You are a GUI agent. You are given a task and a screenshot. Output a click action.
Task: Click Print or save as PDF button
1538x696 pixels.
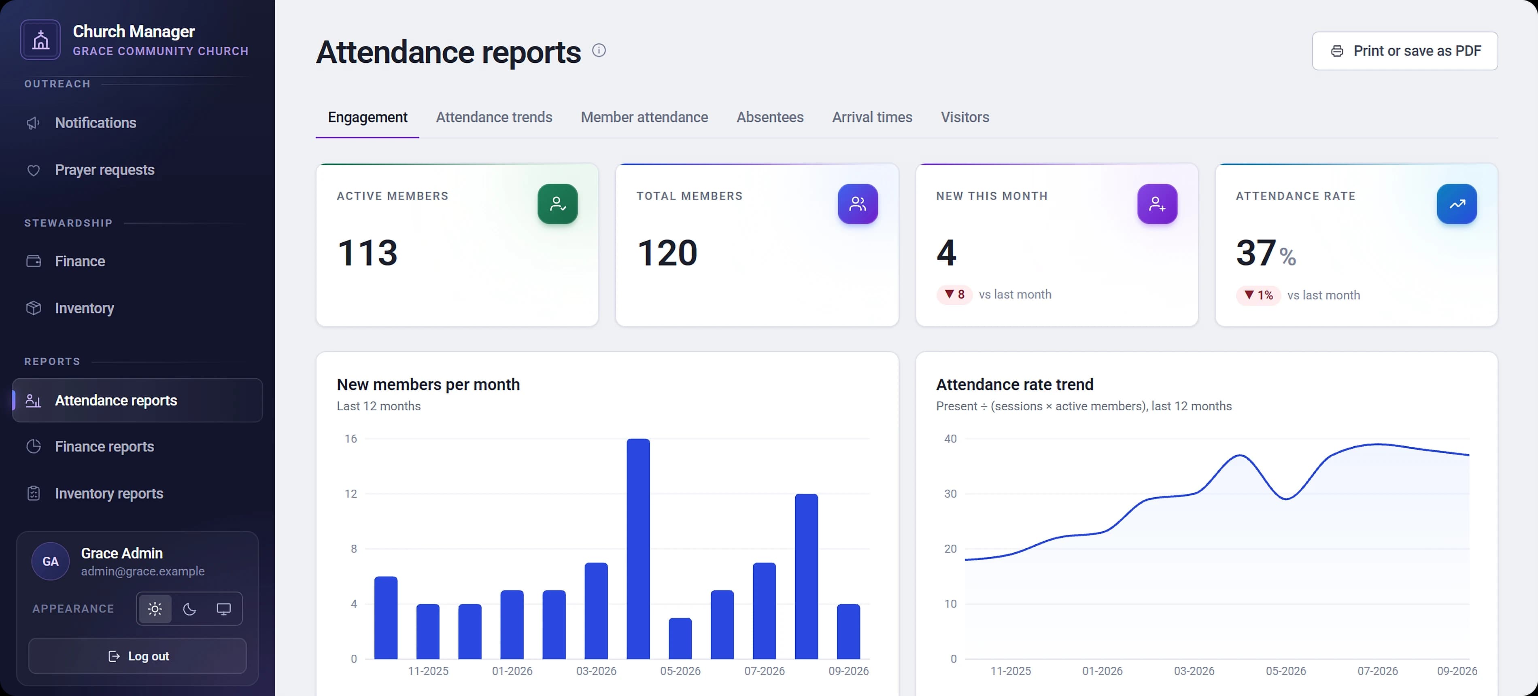point(1405,51)
